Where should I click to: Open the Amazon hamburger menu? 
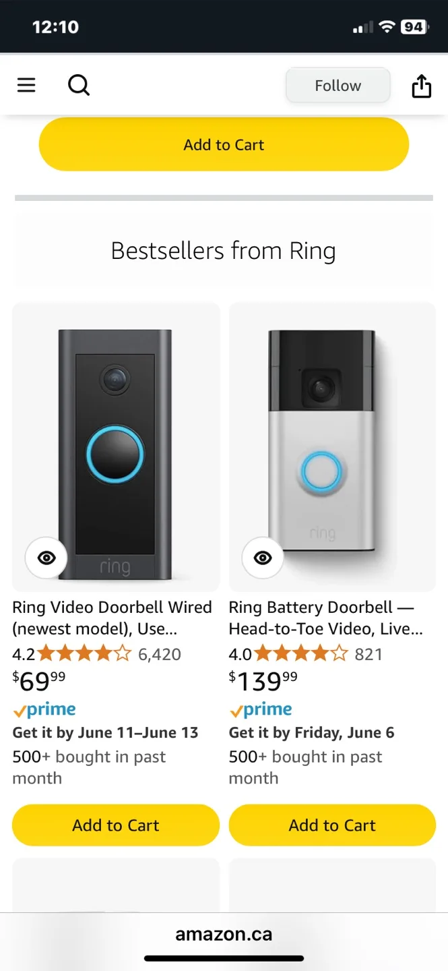click(x=26, y=85)
